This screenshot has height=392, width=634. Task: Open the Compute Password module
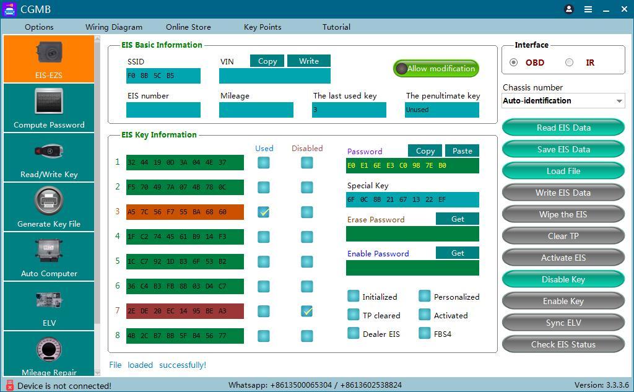[49, 108]
